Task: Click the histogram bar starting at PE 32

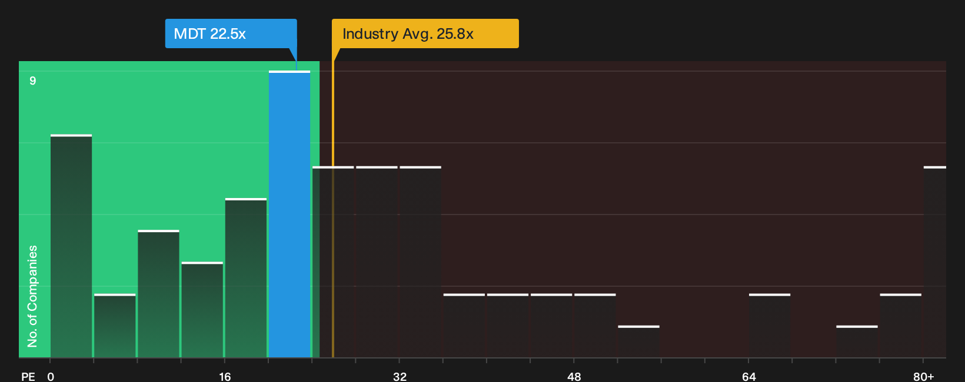Action: (421, 262)
